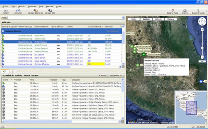Click the Mostrar toolbar icon
208x129 pixels.
6,10
